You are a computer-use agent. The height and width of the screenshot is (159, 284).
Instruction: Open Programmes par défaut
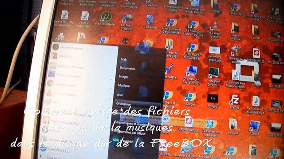coord(130,133)
